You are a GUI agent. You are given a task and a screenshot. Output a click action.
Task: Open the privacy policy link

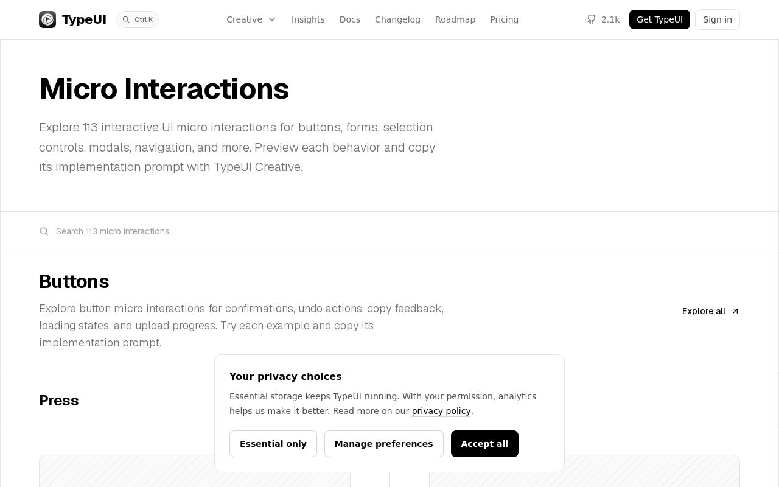tap(441, 411)
